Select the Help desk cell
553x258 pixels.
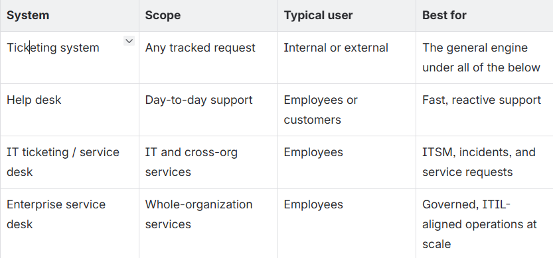70,110
